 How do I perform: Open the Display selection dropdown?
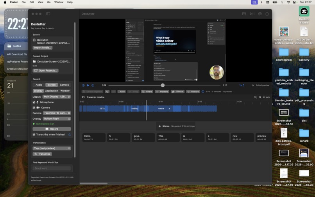tap(57, 97)
